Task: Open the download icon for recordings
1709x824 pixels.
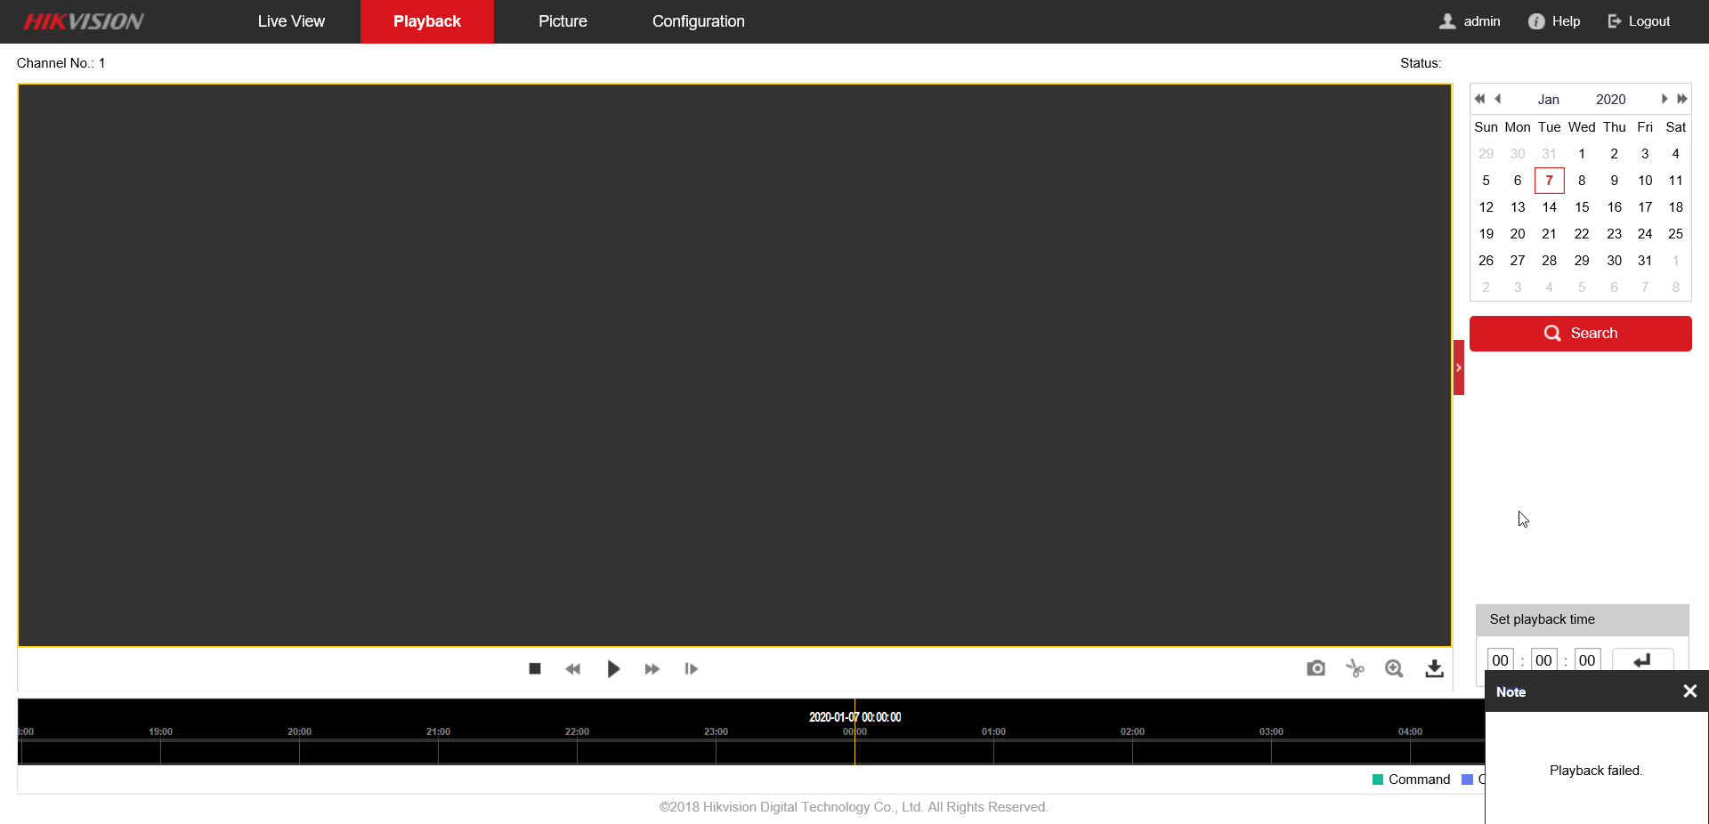Action: pos(1434,668)
